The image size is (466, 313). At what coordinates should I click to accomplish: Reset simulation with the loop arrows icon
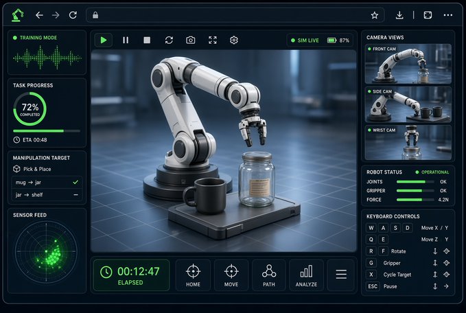pos(169,40)
